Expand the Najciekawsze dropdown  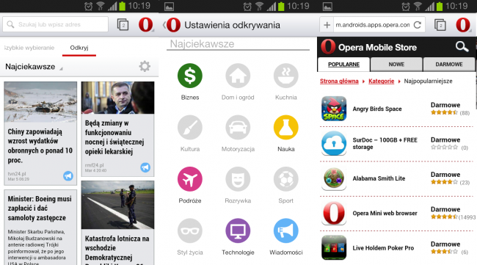pos(34,67)
